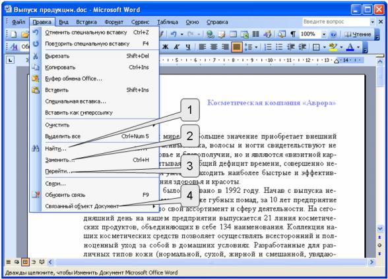This screenshot has width=388, height=279.
Task: Toggle print layout view button in status area
Action: click(x=25, y=262)
